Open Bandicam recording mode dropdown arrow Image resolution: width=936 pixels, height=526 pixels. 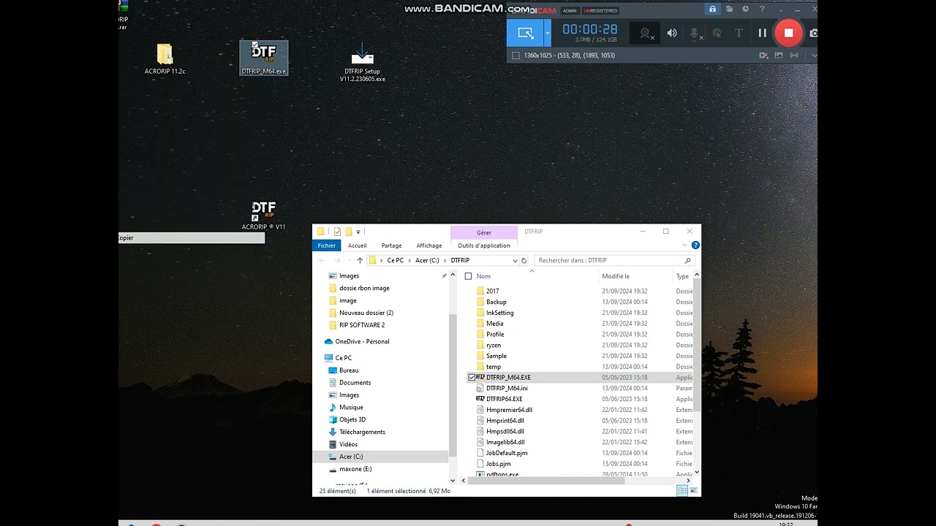click(547, 33)
